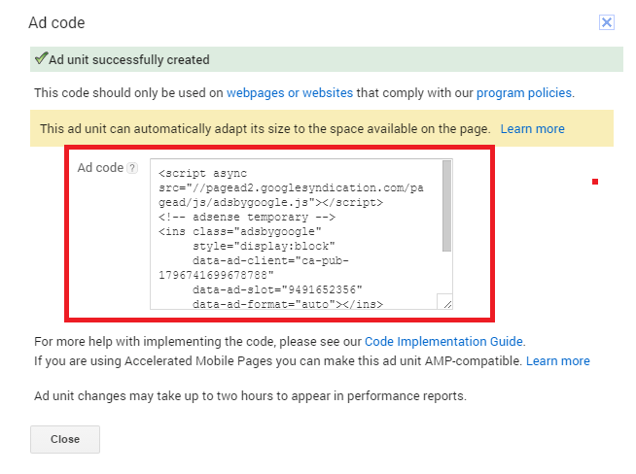Click the data-ad-slot="9491652356" code line

point(277,289)
